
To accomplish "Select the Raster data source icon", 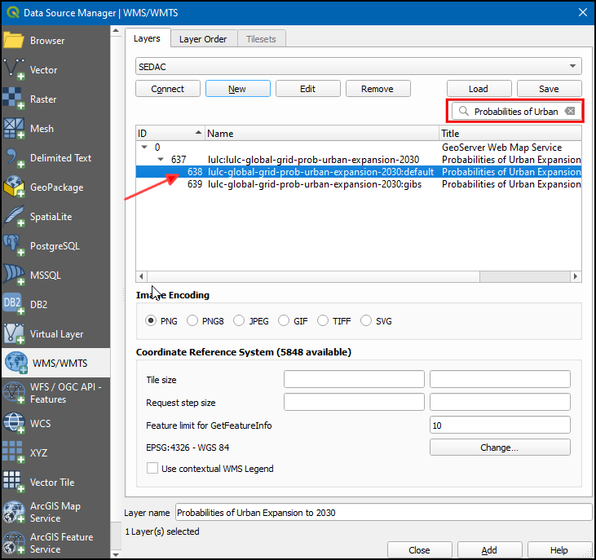I will (x=15, y=99).
